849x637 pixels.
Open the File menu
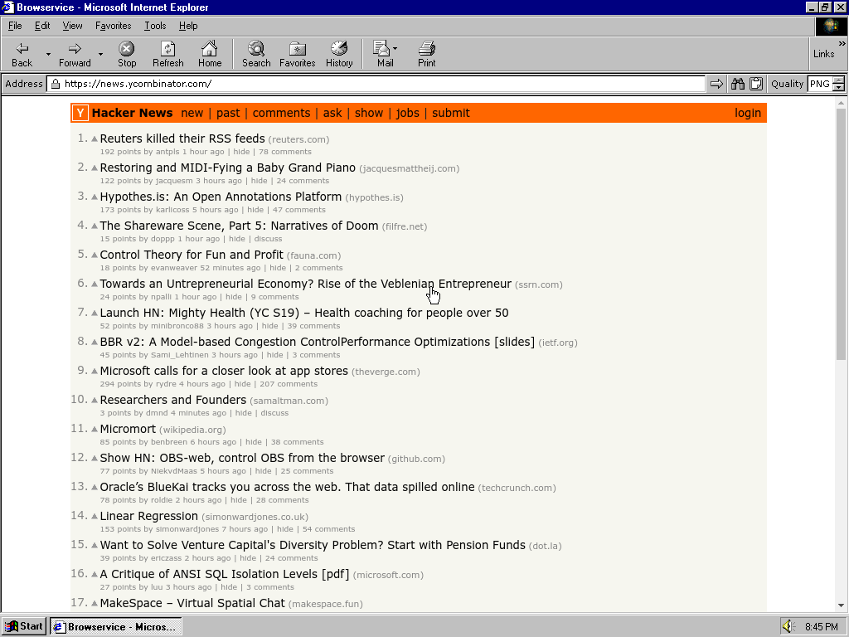(x=15, y=26)
